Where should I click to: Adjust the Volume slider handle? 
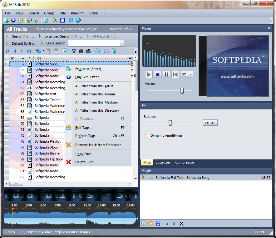pyautogui.click(x=182, y=91)
